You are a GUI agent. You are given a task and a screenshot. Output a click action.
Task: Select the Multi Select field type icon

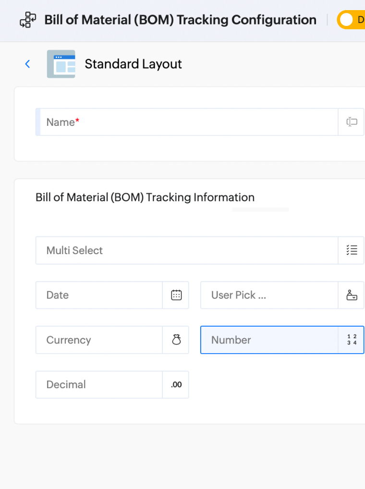pyautogui.click(x=352, y=250)
